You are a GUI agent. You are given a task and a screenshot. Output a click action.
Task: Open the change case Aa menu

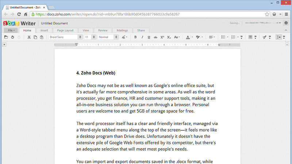click(x=177, y=37)
